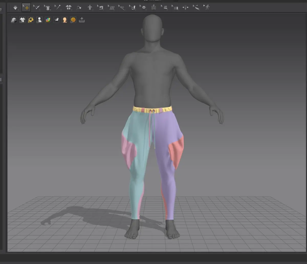Toggle the garment display shirt icon
The width and height of the screenshot is (307, 264).
tap(23, 20)
